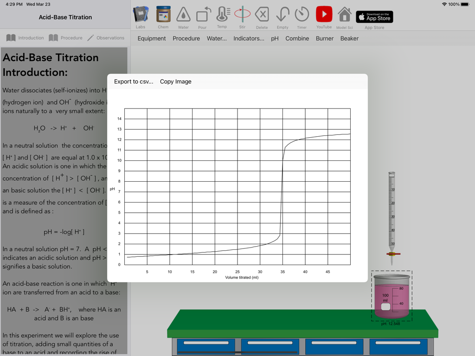Click Export to csv... in the graph popup
This screenshot has width=475, height=356.
(134, 81)
